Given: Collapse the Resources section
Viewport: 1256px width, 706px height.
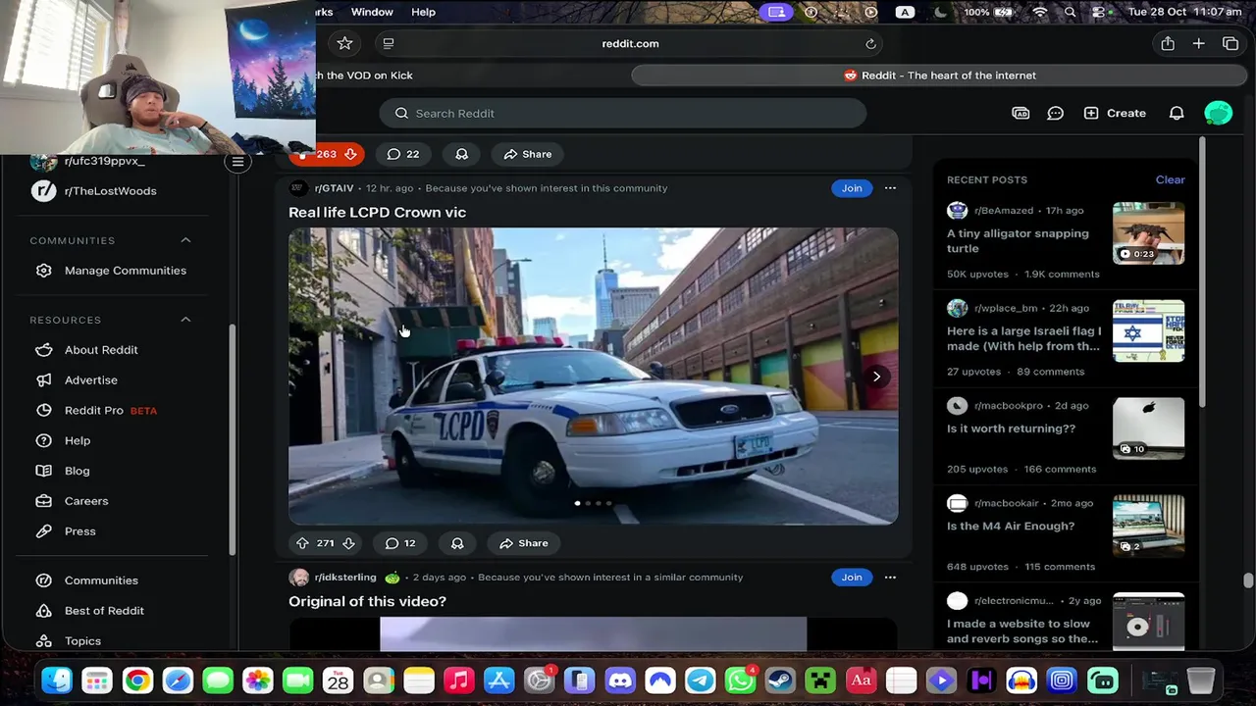Looking at the screenshot, I should pos(185,320).
